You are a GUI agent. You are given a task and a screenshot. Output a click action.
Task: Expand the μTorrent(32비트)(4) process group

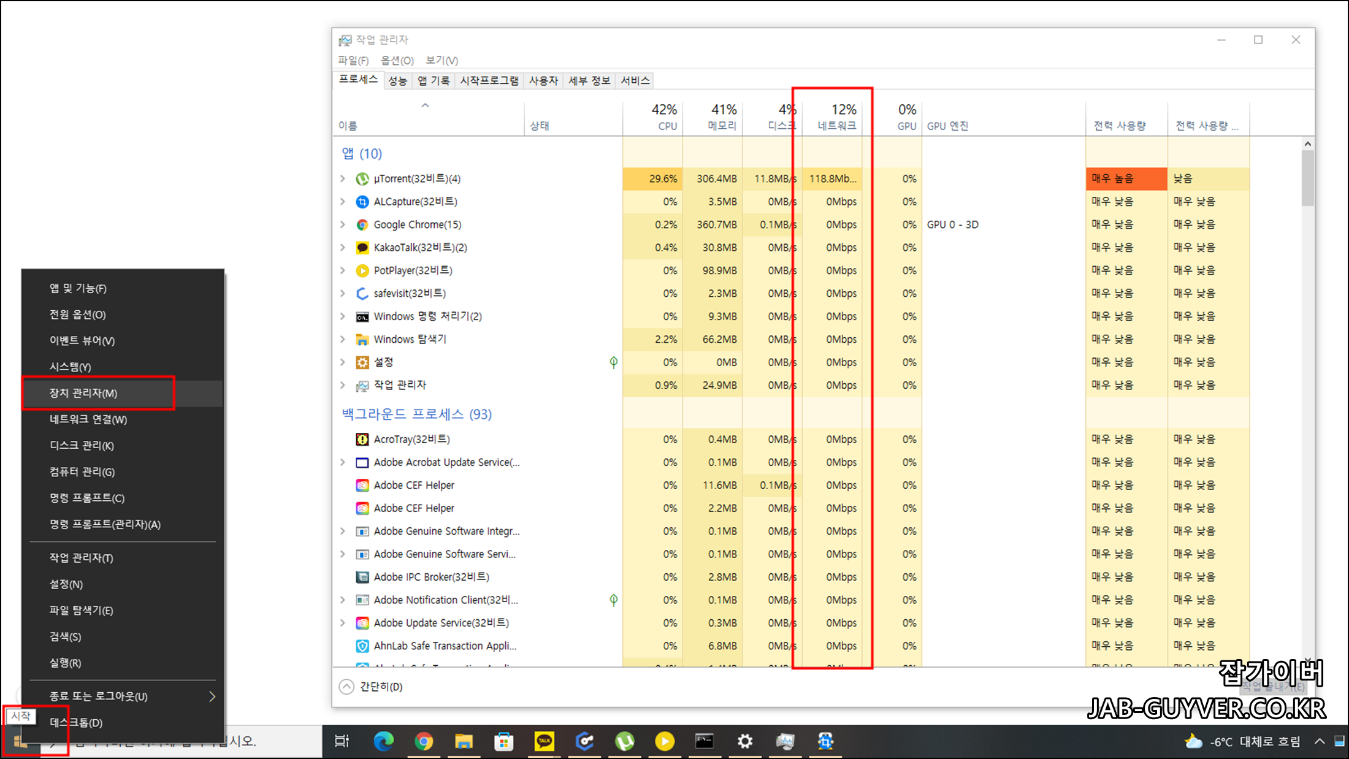coord(343,179)
